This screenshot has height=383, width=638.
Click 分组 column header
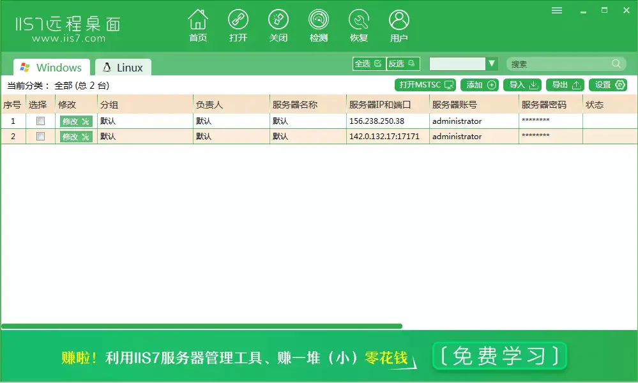pyautogui.click(x=145, y=105)
